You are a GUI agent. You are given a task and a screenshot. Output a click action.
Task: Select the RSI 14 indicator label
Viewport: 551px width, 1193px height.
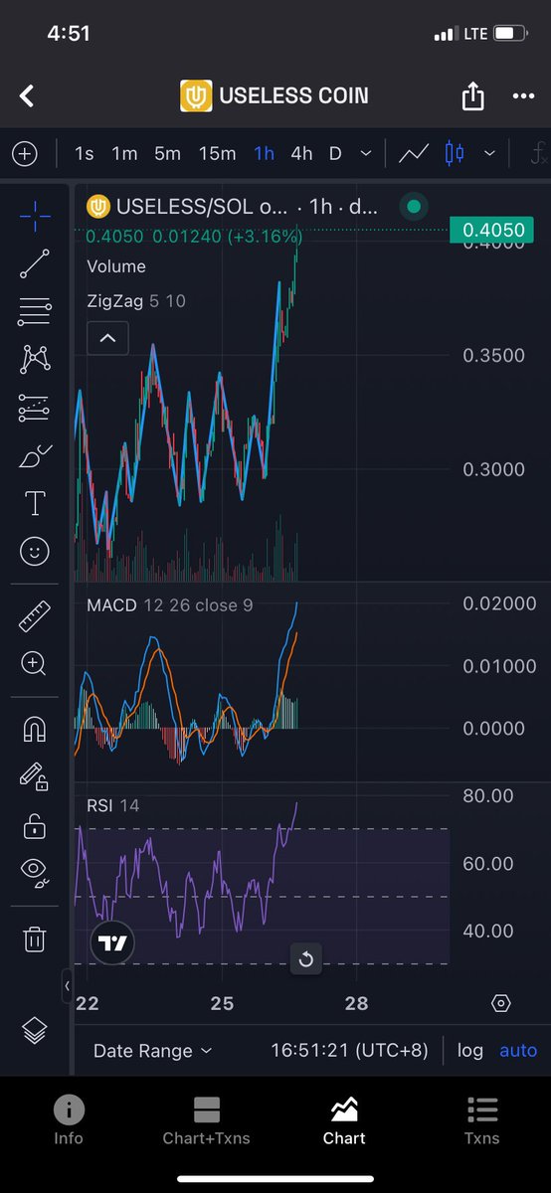click(113, 805)
